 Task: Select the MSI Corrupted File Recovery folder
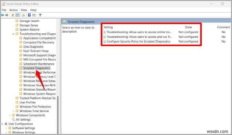pos(40,59)
